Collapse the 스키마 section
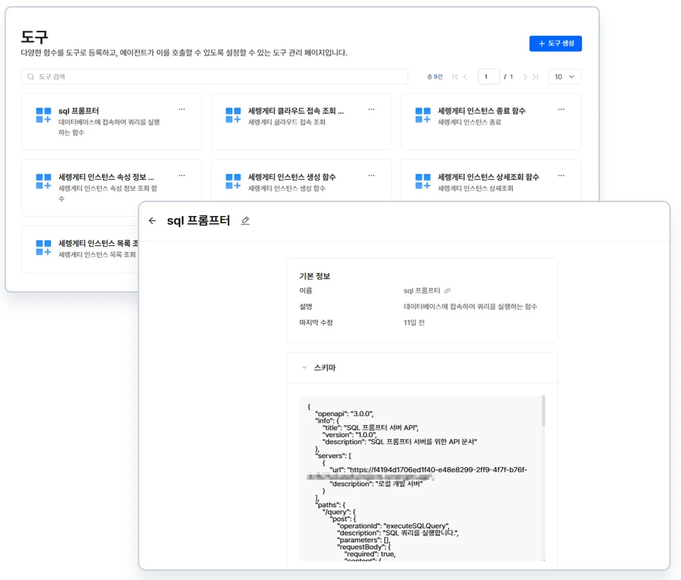 pyautogui.click(x=304, y=368)
